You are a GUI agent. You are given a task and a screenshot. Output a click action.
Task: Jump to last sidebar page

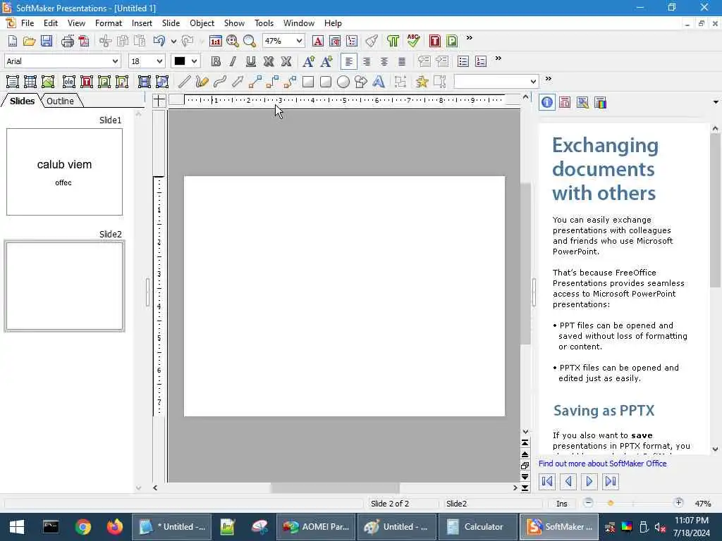[611, 481]
